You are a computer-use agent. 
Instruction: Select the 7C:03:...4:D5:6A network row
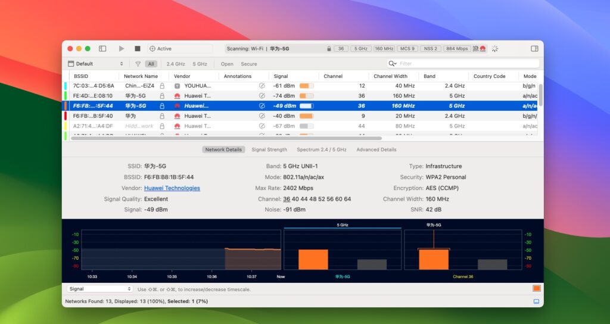(300, 86)
